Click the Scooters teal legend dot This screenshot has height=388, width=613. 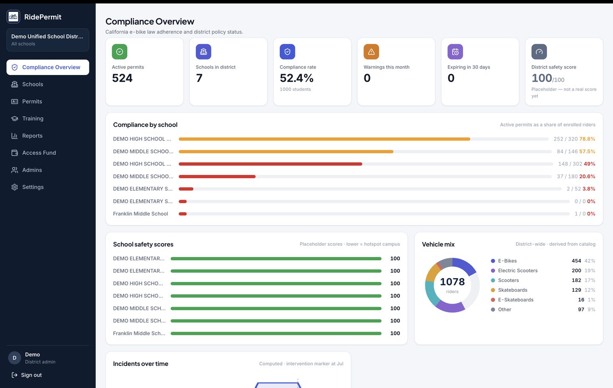tap(493, 280)
